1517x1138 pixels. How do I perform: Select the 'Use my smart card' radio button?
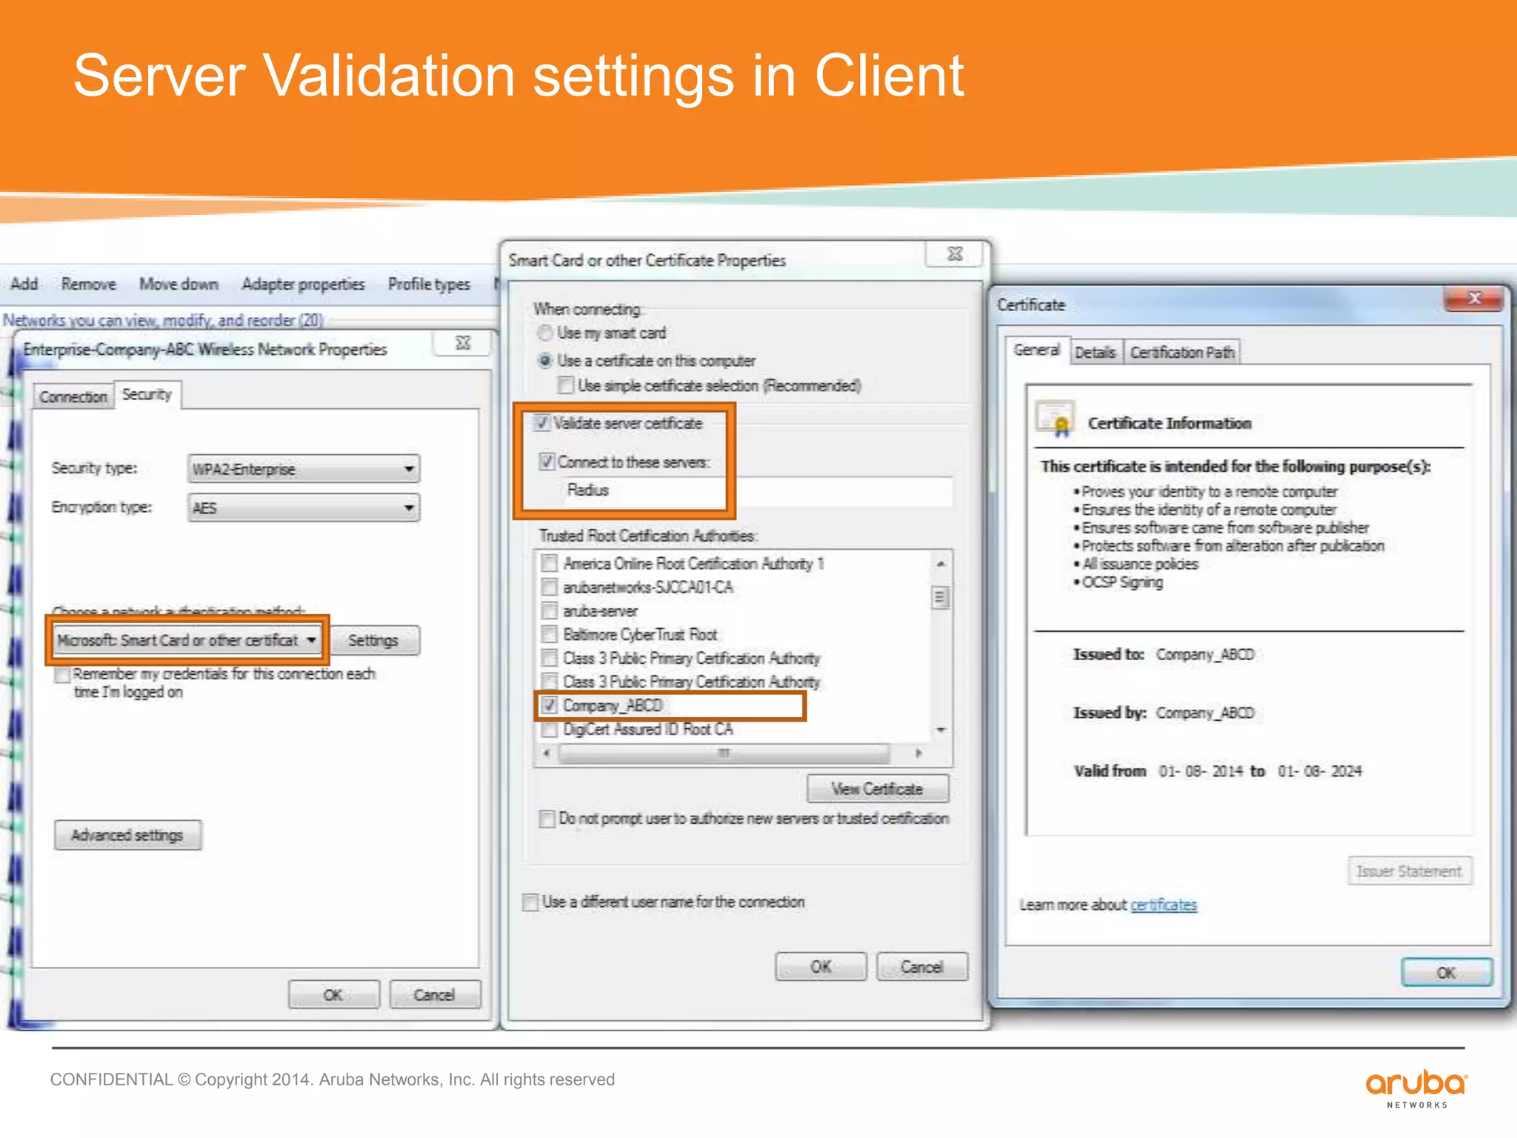click(x=545, y=333)
